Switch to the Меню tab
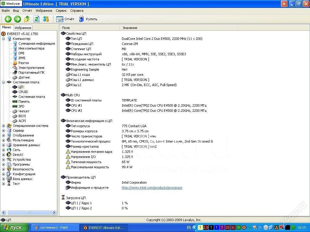This screenshot has width=310, height=232. pyautogui.click(x=7, y=27)
